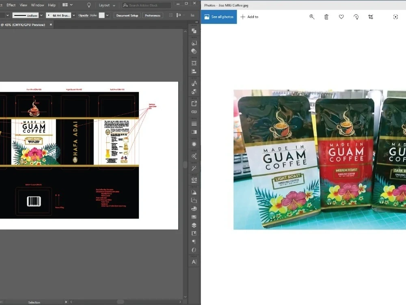Open the Color Guide sphere panel icon
The height and width of the screenshot is (305, 406).
[x=194, y=51]
